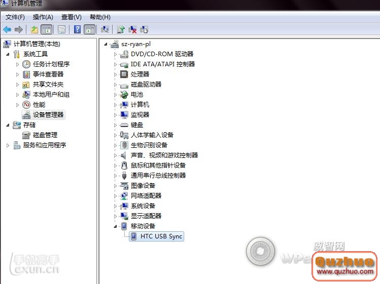380x284 pixels.
Task: Expand the 磁盘驱动器 category
Action: (115, 85)
